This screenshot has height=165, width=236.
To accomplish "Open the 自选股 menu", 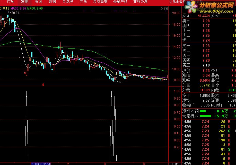I will click(68, 2).
